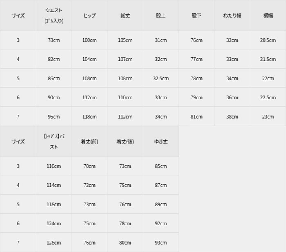Select the 22.5cm hem width cell
The height and width of the screenshot is (252, 286).
coord(268,97)
